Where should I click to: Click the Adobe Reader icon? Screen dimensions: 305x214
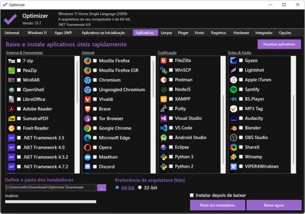point(11,109)
